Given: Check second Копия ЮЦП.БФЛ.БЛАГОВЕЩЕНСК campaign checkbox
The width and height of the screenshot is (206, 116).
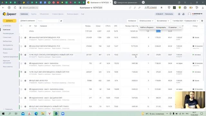Looking at the screenshot, I should (x=21, y=46).
